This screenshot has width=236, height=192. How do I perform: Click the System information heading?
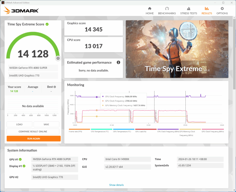point(22,150)
